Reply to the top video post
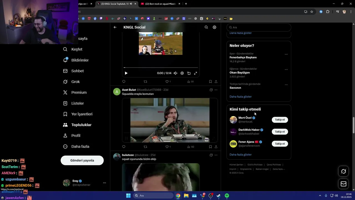Screen dimensions: 355x200 pos(124,82)
